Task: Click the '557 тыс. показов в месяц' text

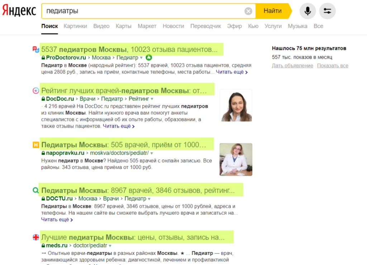Action: tap(302, 57)
